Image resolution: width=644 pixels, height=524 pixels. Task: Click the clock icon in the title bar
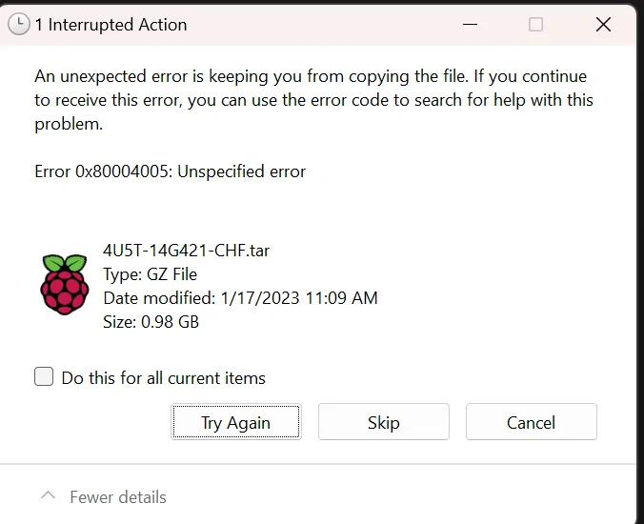pos(19,25)
